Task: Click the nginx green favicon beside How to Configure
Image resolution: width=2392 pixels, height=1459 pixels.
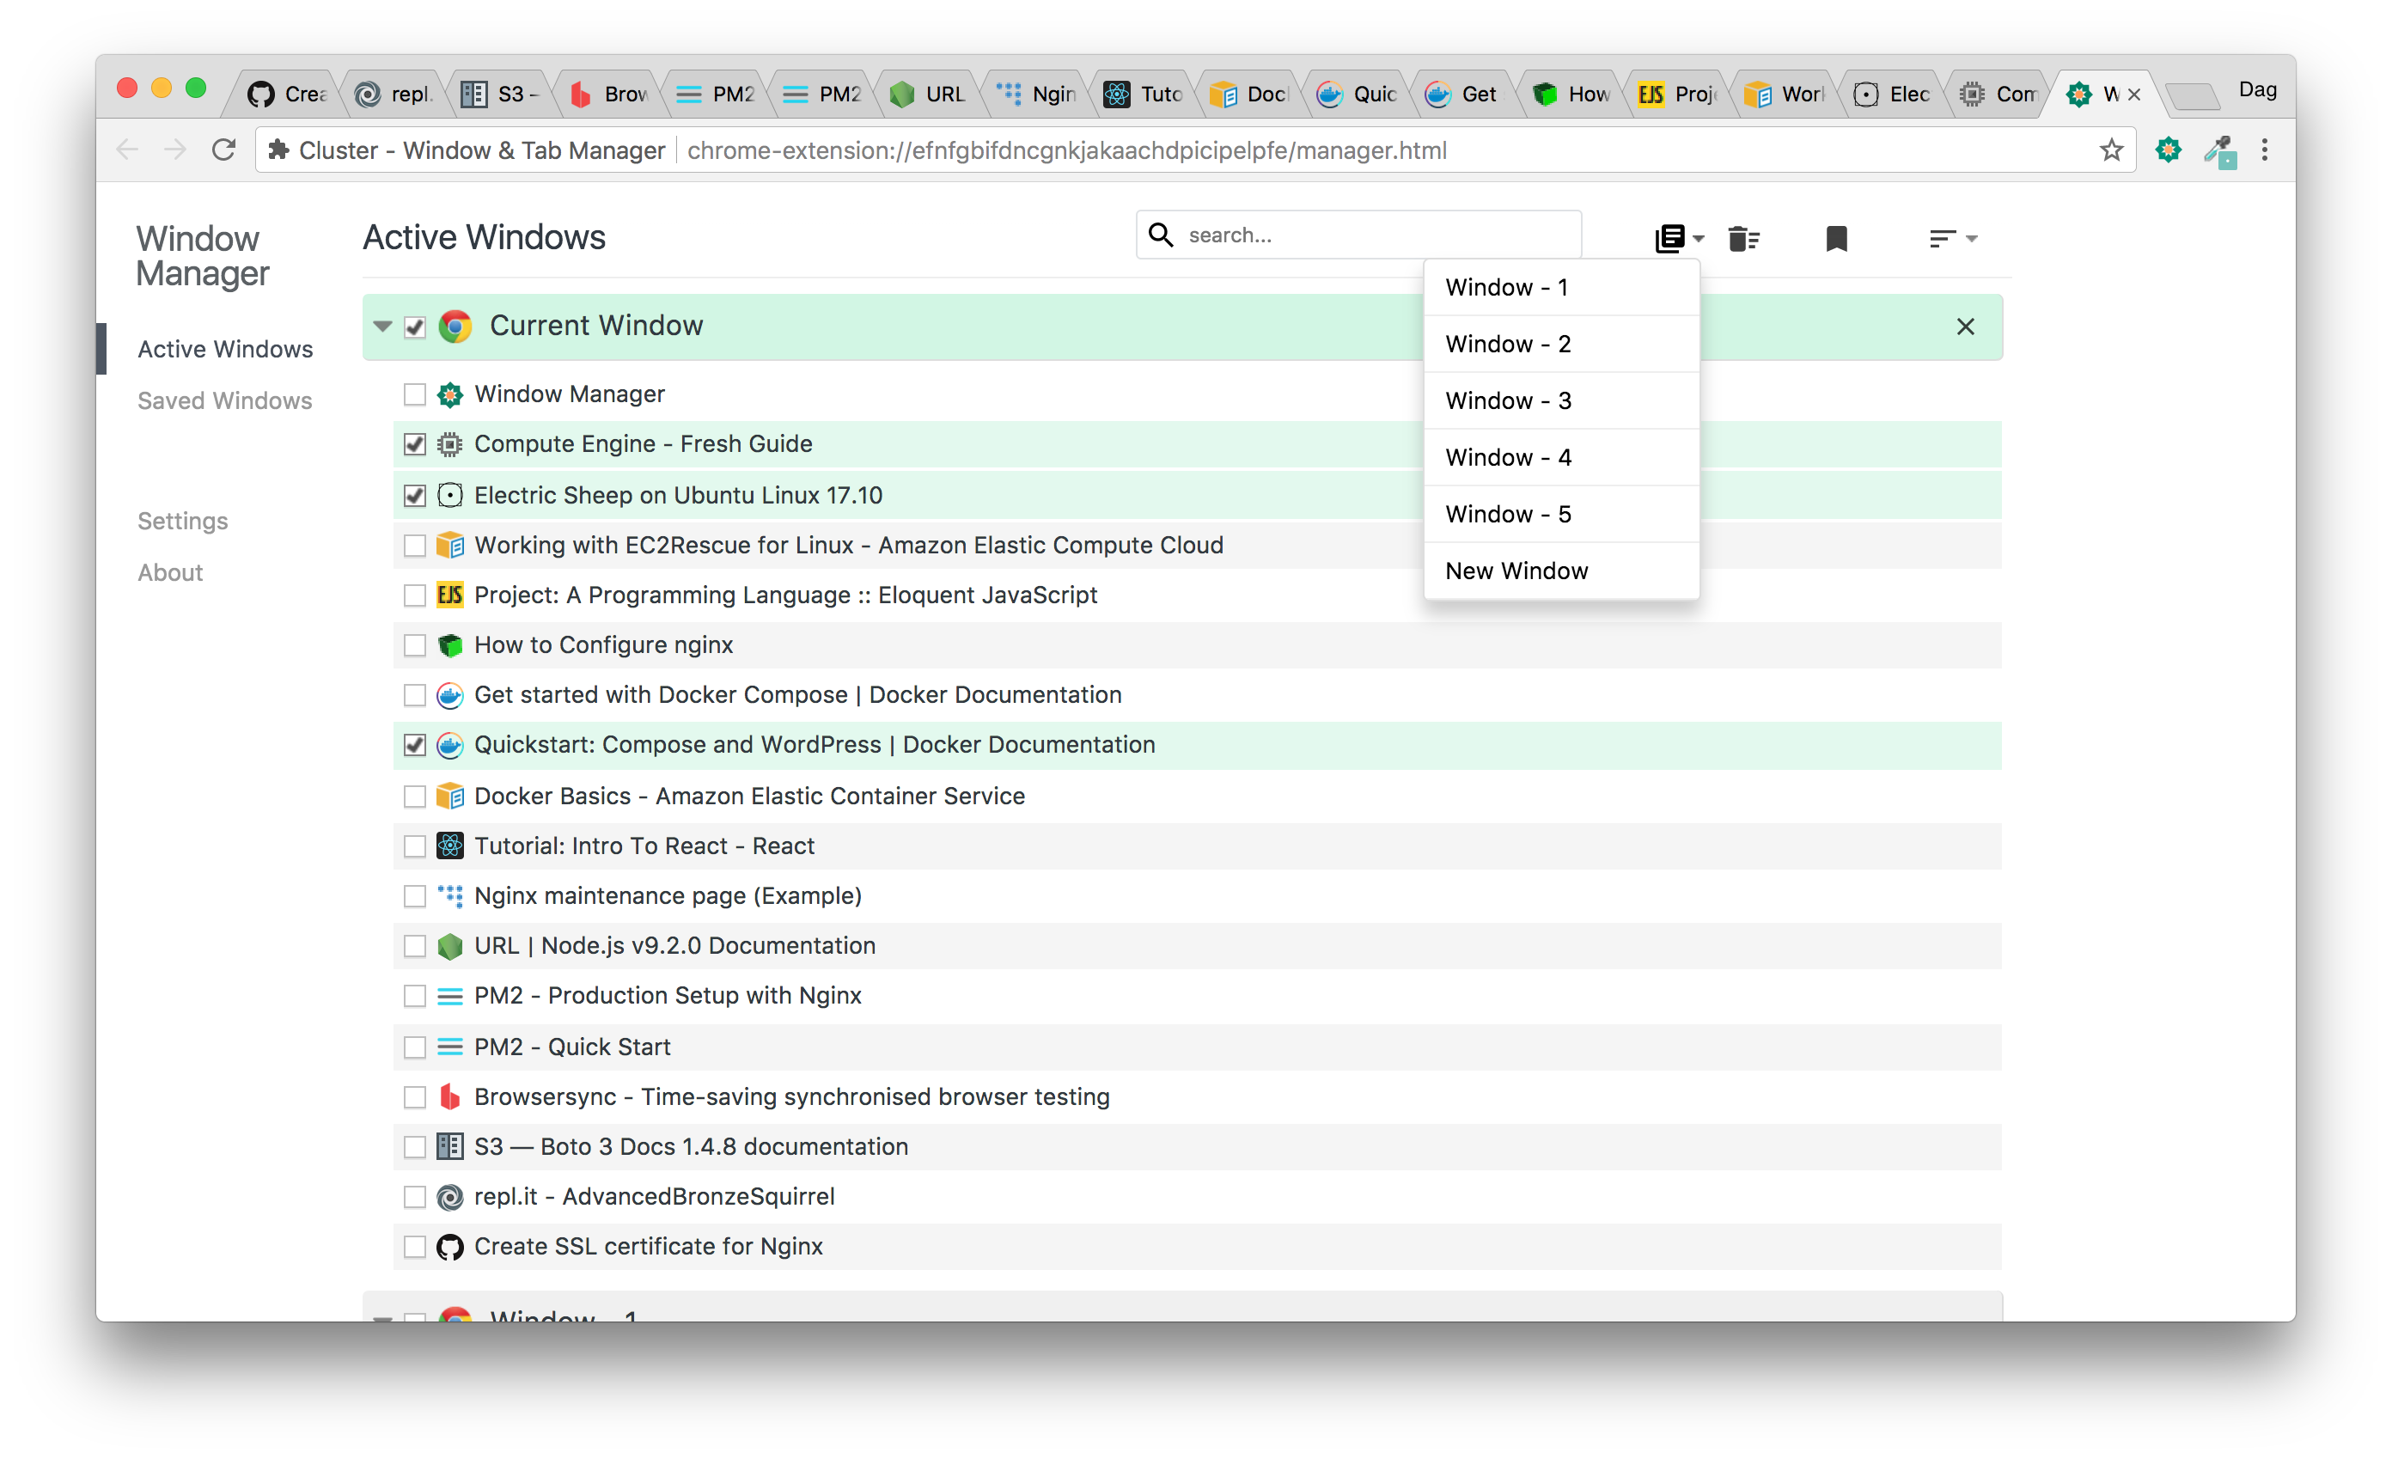Action: coord(449,645)
